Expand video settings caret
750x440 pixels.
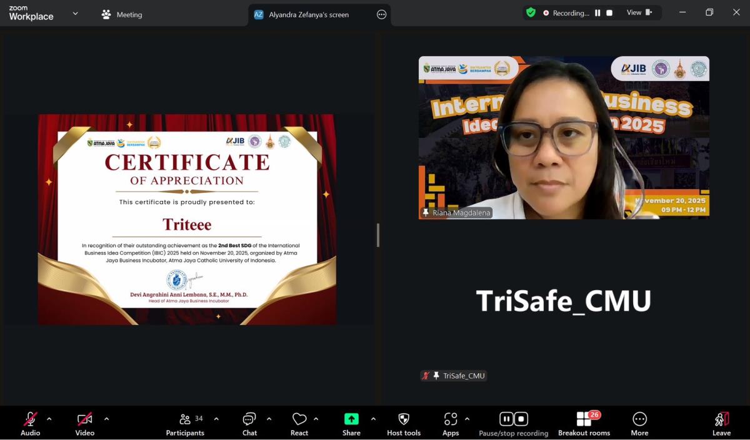(x=106, y=419)
